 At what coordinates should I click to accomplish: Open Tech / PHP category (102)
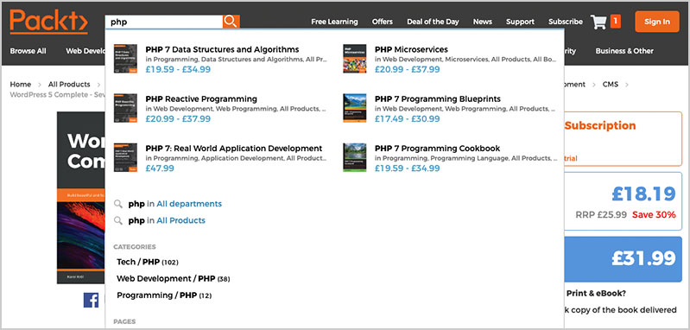tap(148, 262)
